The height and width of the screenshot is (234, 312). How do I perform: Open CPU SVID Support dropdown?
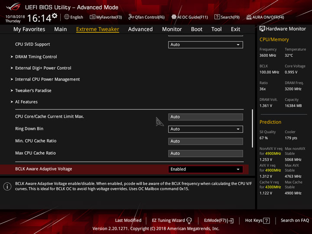pos(205,45)
